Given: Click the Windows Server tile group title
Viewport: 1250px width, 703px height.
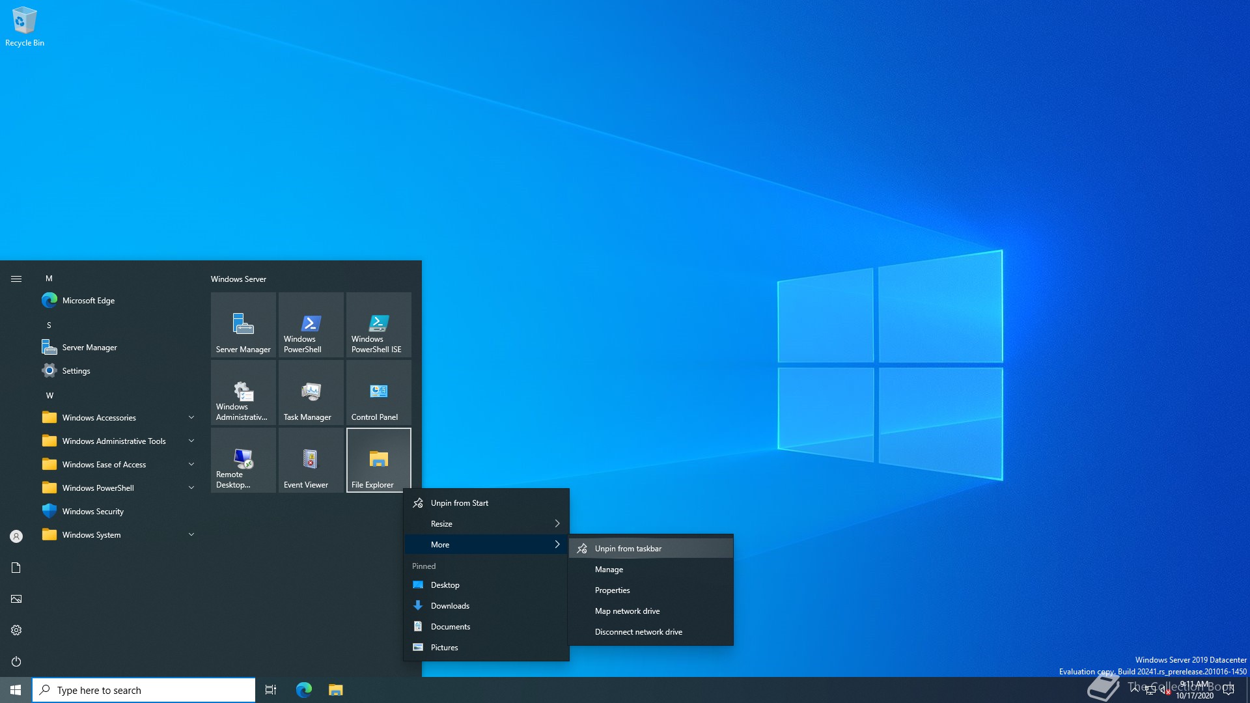Looking at the screenshot, I should 238,279.
